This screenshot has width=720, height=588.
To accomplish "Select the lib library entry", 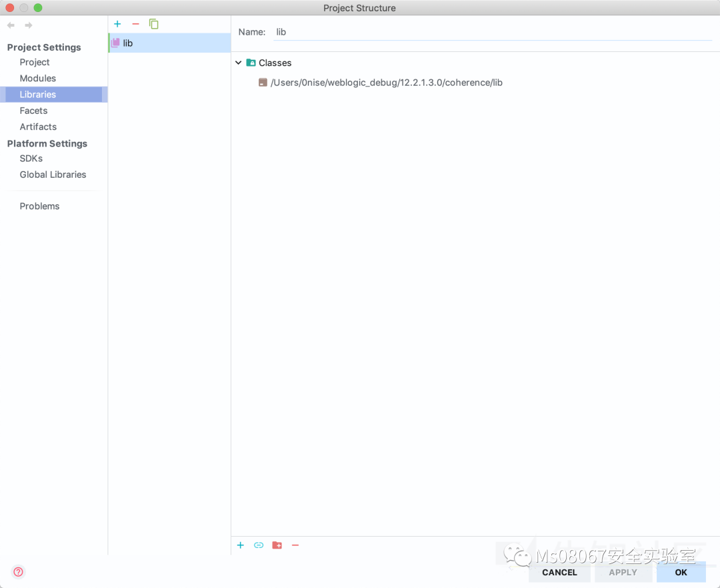I will 169,43.
